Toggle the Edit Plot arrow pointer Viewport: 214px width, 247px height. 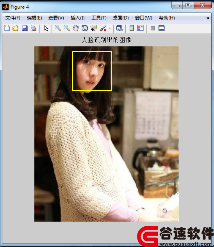[46, 28]
